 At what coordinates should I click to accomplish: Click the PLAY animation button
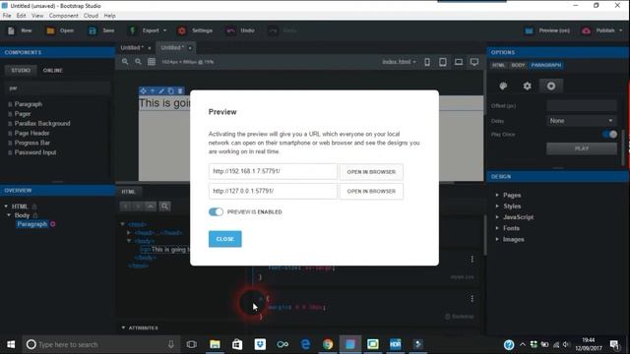tap(582, 148)
